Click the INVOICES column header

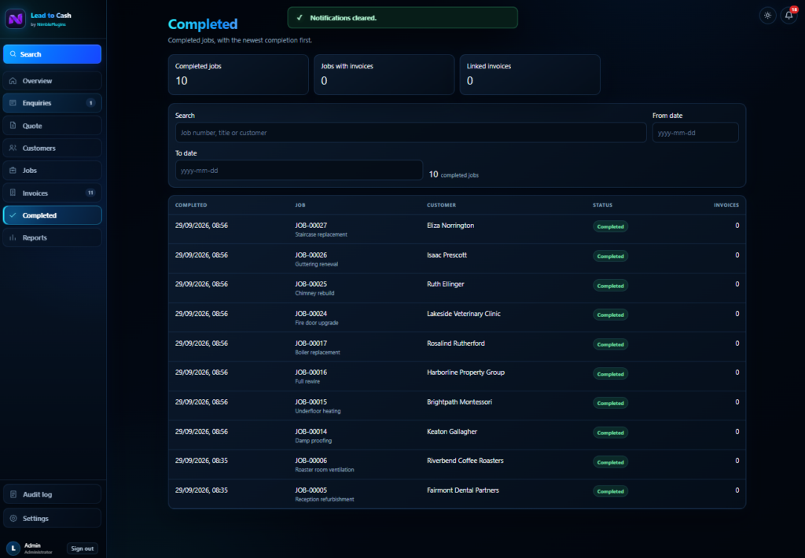726,205
